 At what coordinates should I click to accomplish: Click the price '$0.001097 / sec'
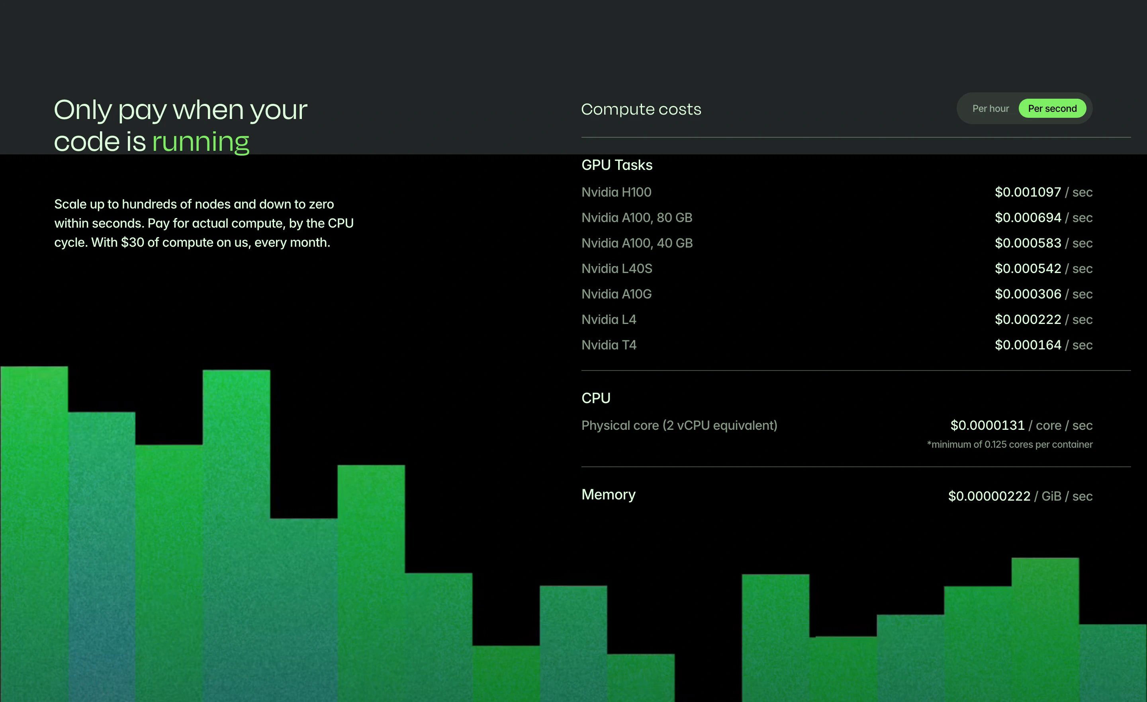[x=1043, y=192]
